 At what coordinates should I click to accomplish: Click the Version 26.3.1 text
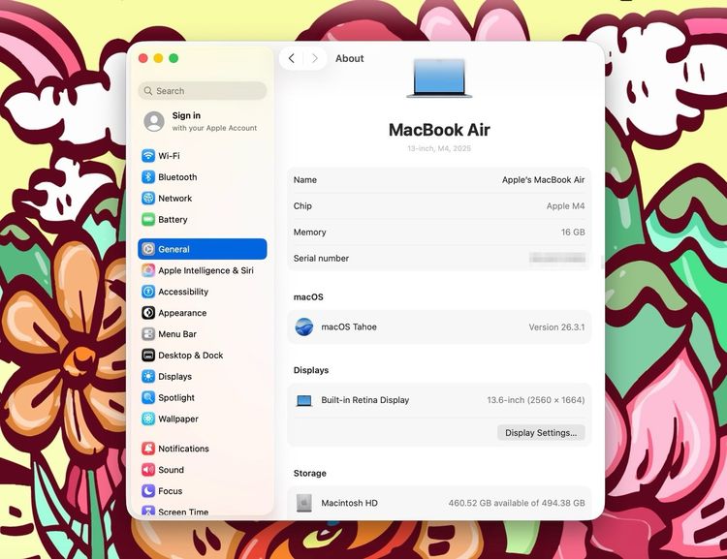[x=556, y=327]
